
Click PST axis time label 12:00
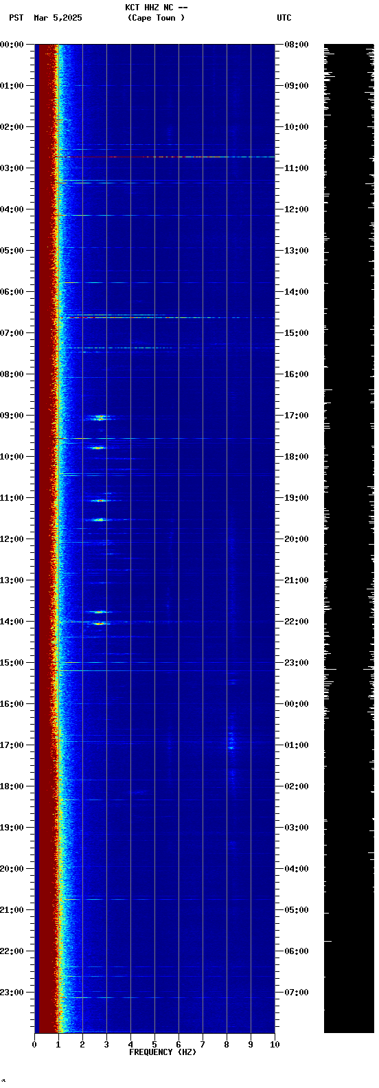(12, 539)
